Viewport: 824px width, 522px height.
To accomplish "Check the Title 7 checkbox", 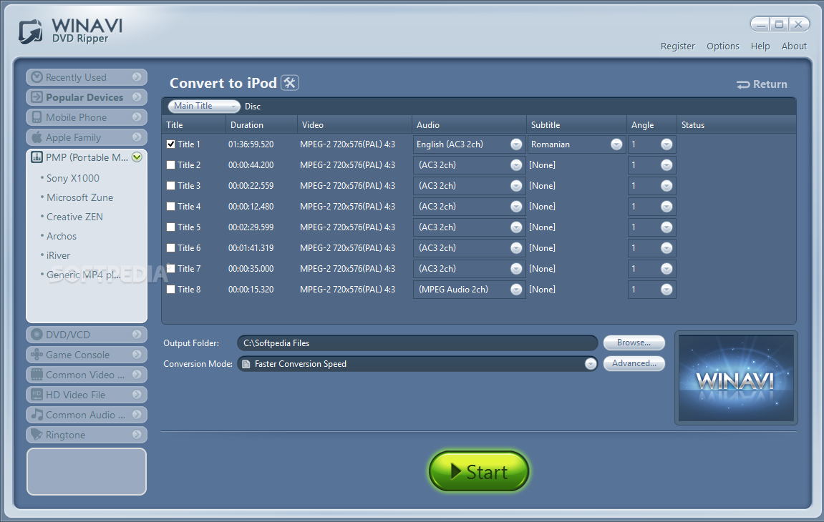I will click(171, 268).
